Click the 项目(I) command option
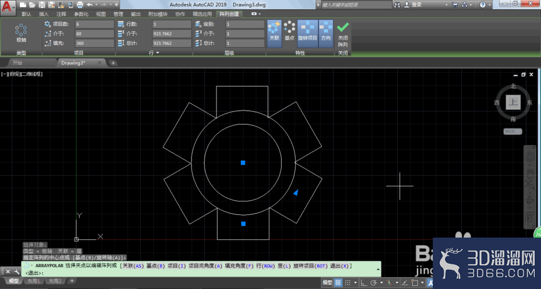This screenshot has height=289, width=541. pos(177,266)
